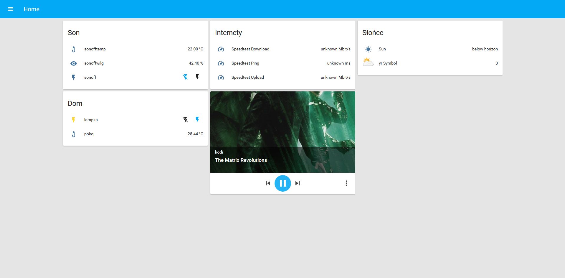The image size is (565, 278).
Task: Click the 42.40 % humidity value
Action: (x=196, y=63)
